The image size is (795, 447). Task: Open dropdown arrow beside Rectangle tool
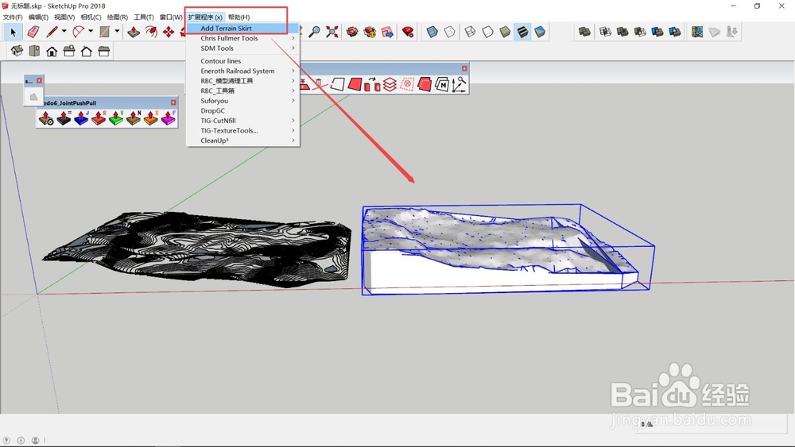point(117,32)
